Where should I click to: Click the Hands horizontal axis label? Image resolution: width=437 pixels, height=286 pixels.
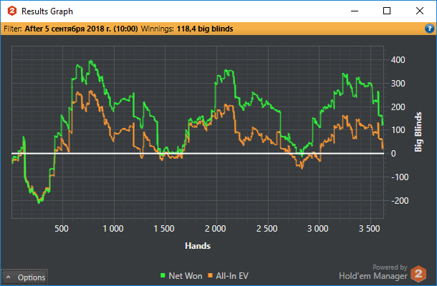[198, 246]
